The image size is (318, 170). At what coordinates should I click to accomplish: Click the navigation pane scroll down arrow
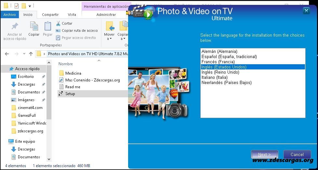click(x=49, y=159)
